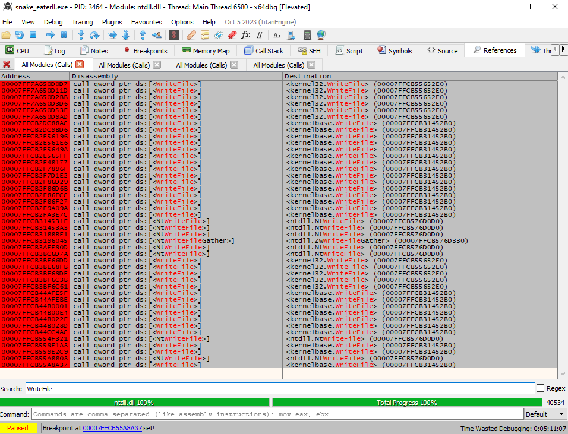Open the View menu
Image resolution: width=568 pixels, height=434 pixels.
click(x=28, y=22)
